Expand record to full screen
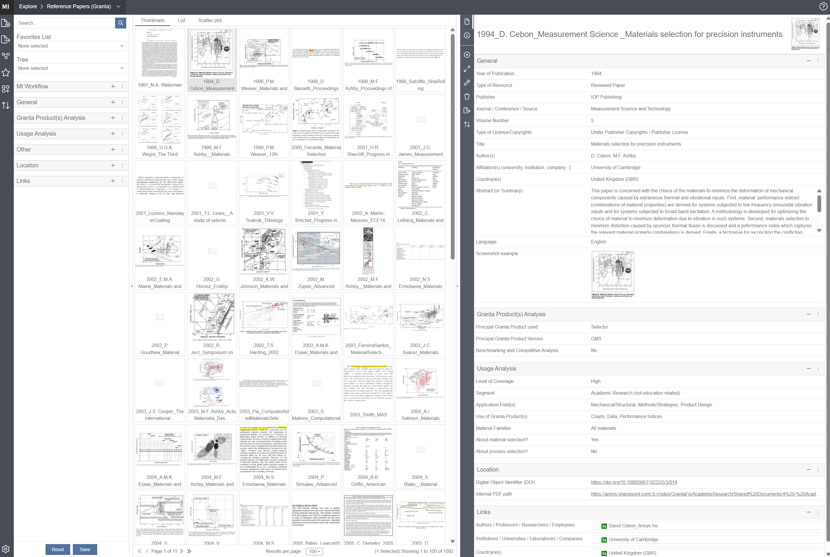 point(467,69)
